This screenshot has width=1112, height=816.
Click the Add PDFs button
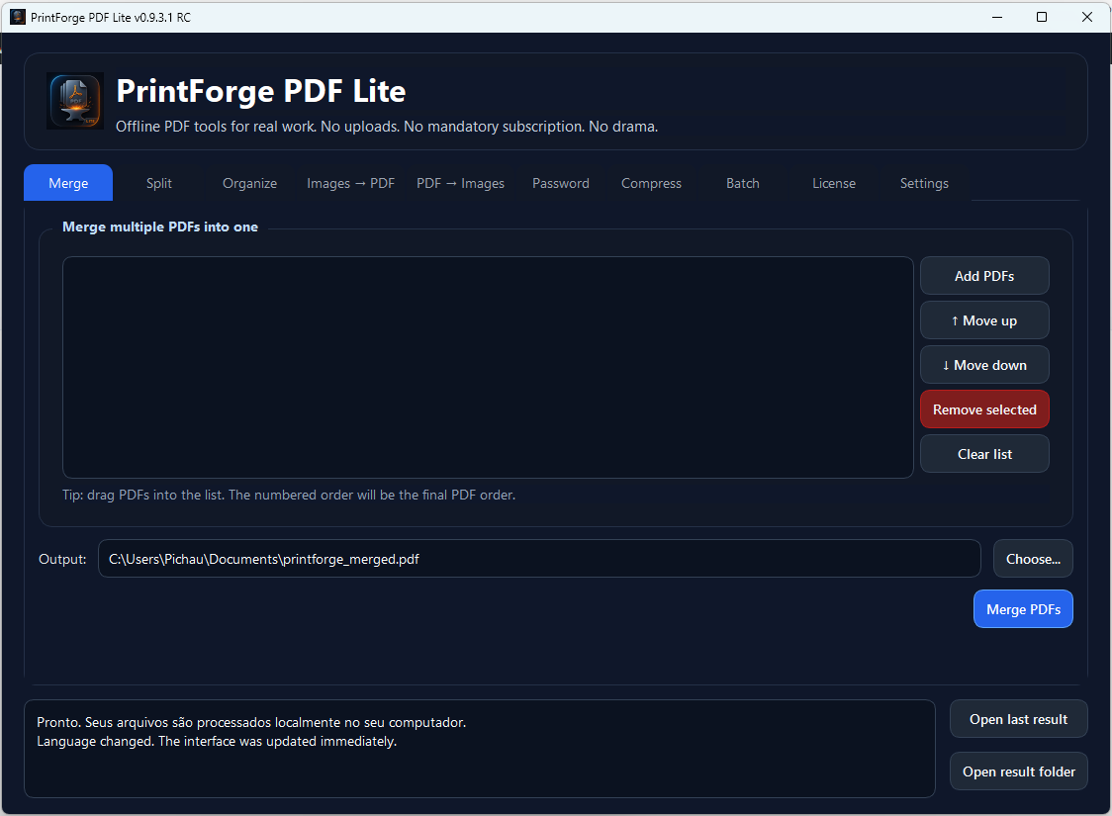click(x=984, y=276)
